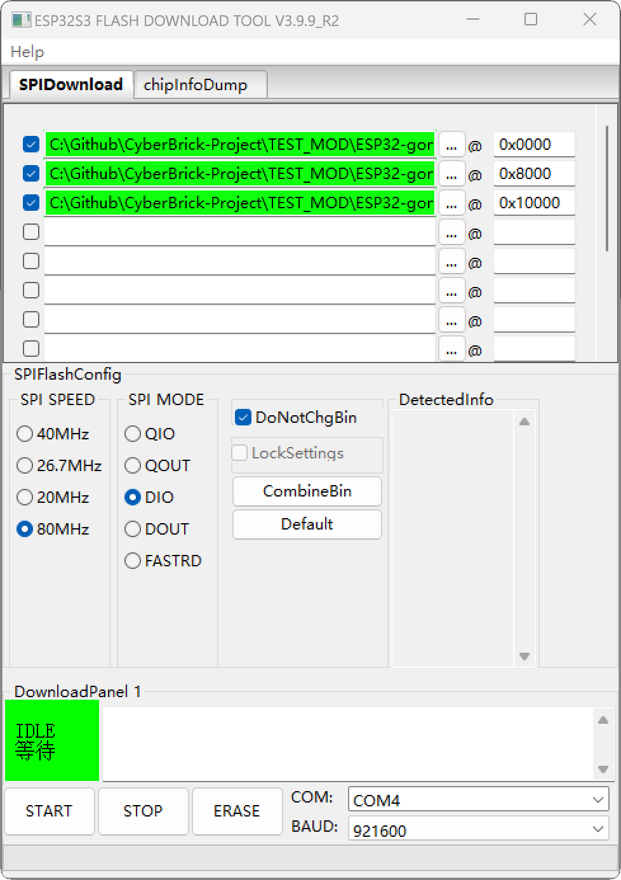Click the ESP32 app icon in title bar

click(20, 20)
